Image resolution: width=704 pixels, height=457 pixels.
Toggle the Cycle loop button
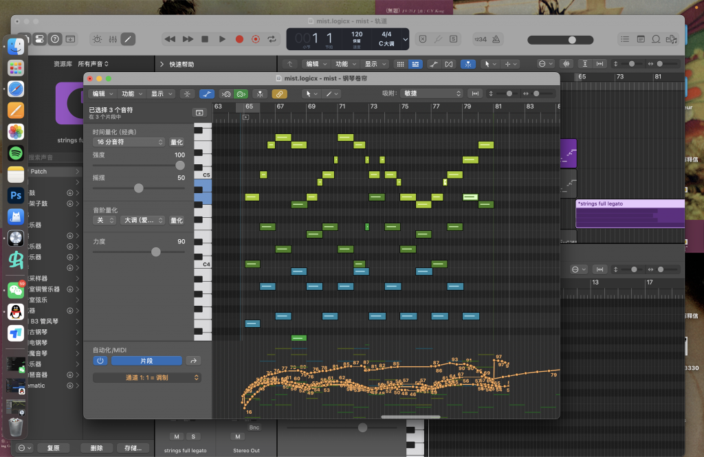click(273, 39)
